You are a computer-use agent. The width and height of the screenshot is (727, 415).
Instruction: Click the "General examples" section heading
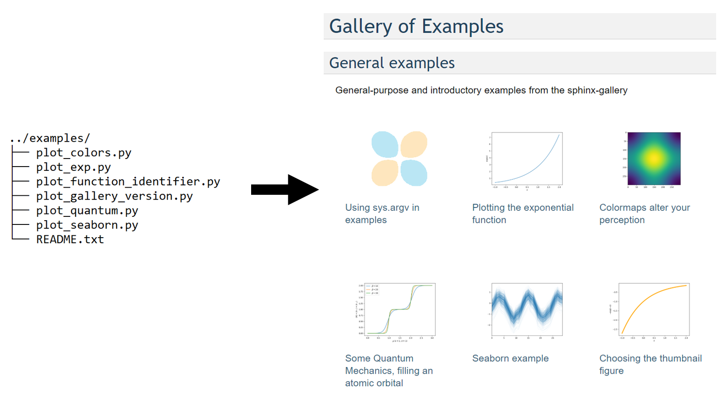(392, 63)
